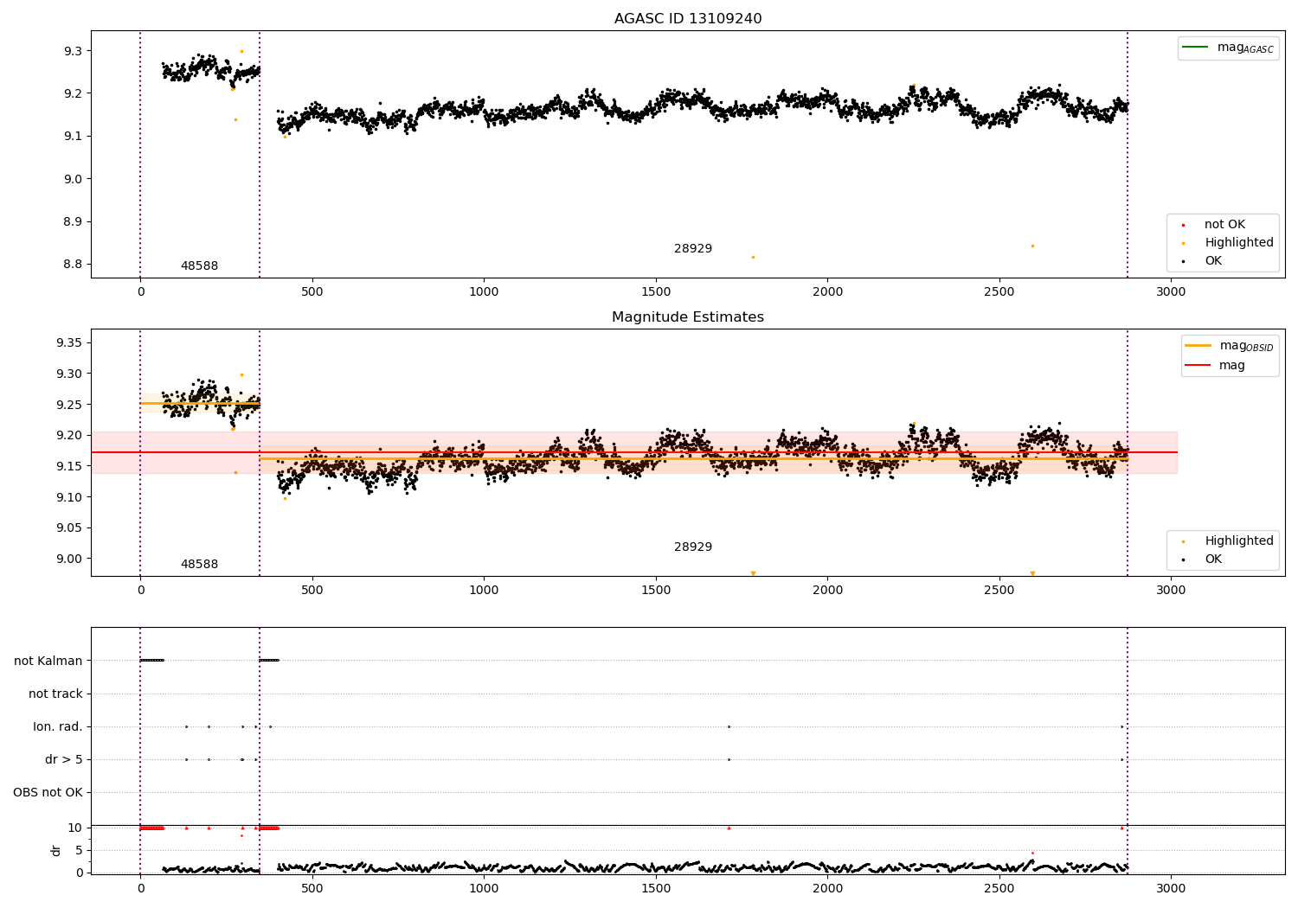1298x908 pixels.
Task: Click the 48588 obsid label in the top plot
Action: tap(199, 266)
